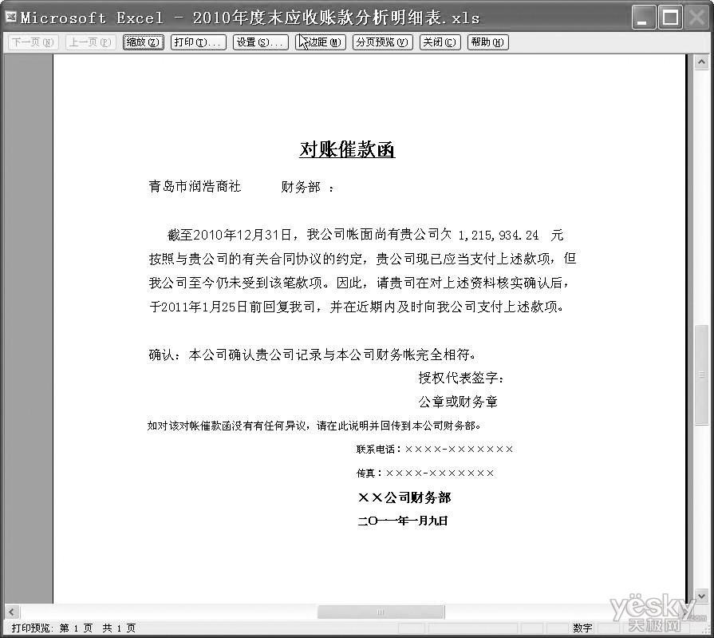This screenshot has height=638, width=714.
Task: Minimize the Excel window
Action: click(644, 18)
